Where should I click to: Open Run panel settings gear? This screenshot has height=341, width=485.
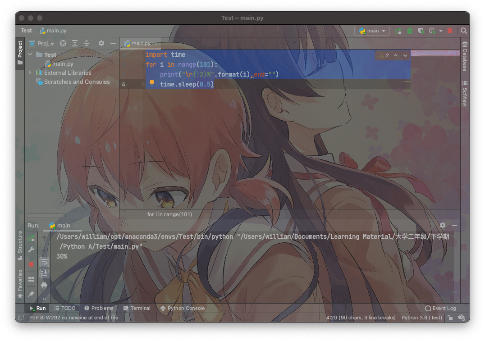pos(443,225)
